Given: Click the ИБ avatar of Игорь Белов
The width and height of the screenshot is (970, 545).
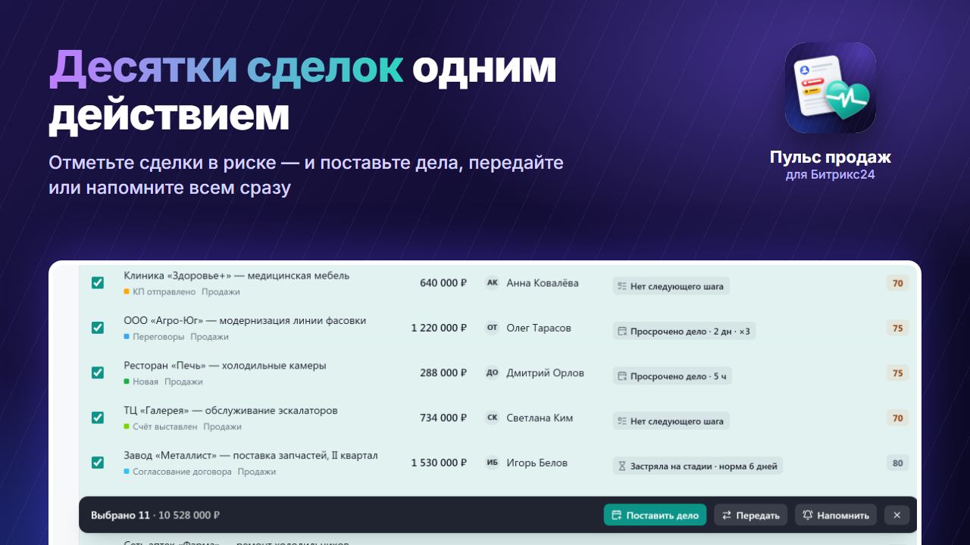Looking at the screenshot, I should (493, 462).
